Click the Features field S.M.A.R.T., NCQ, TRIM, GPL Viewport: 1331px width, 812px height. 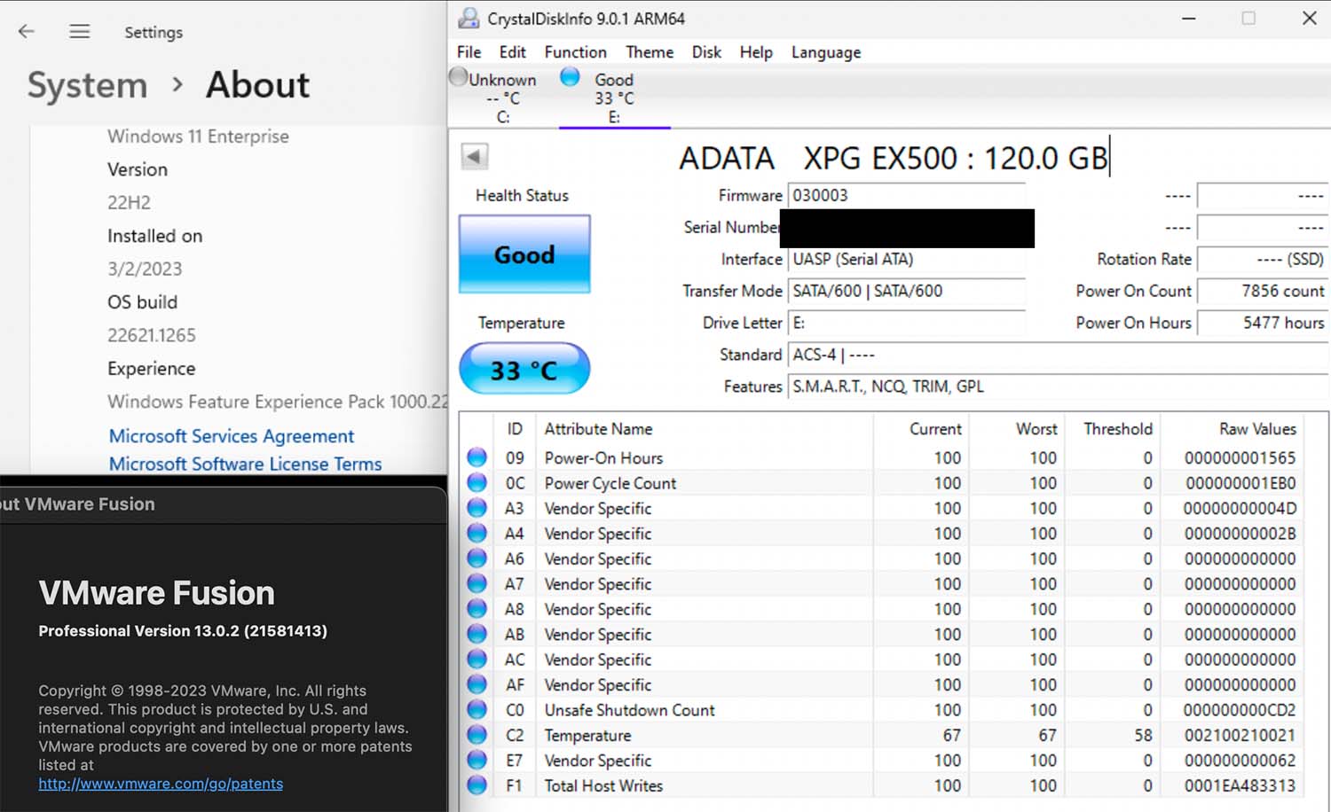1059,386
